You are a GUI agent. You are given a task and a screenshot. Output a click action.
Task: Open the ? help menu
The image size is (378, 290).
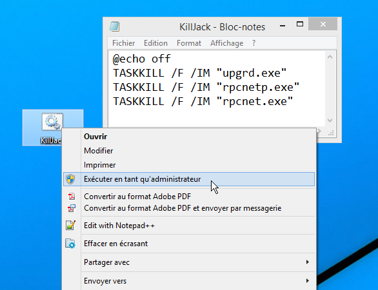pos(254,43)
